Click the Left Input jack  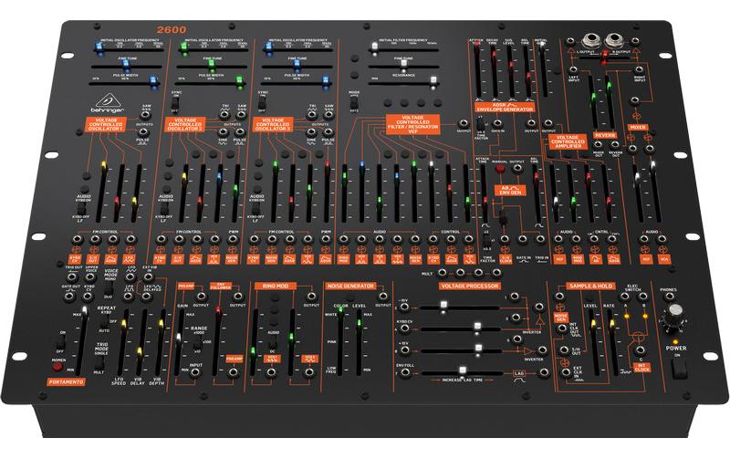pyautogui.click(x=573, y=69)
